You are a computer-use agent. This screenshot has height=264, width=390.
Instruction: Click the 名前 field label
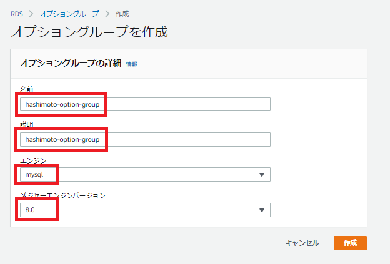click(x=27, y=90)
